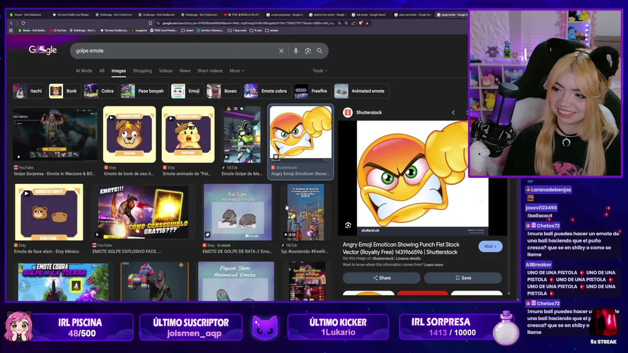Open the Pigeon Slam Animated Emote thumbnail

(x=236, y=281)
